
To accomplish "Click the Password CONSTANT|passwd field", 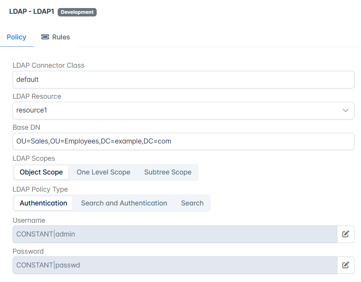I will click(x=175, y=265).
